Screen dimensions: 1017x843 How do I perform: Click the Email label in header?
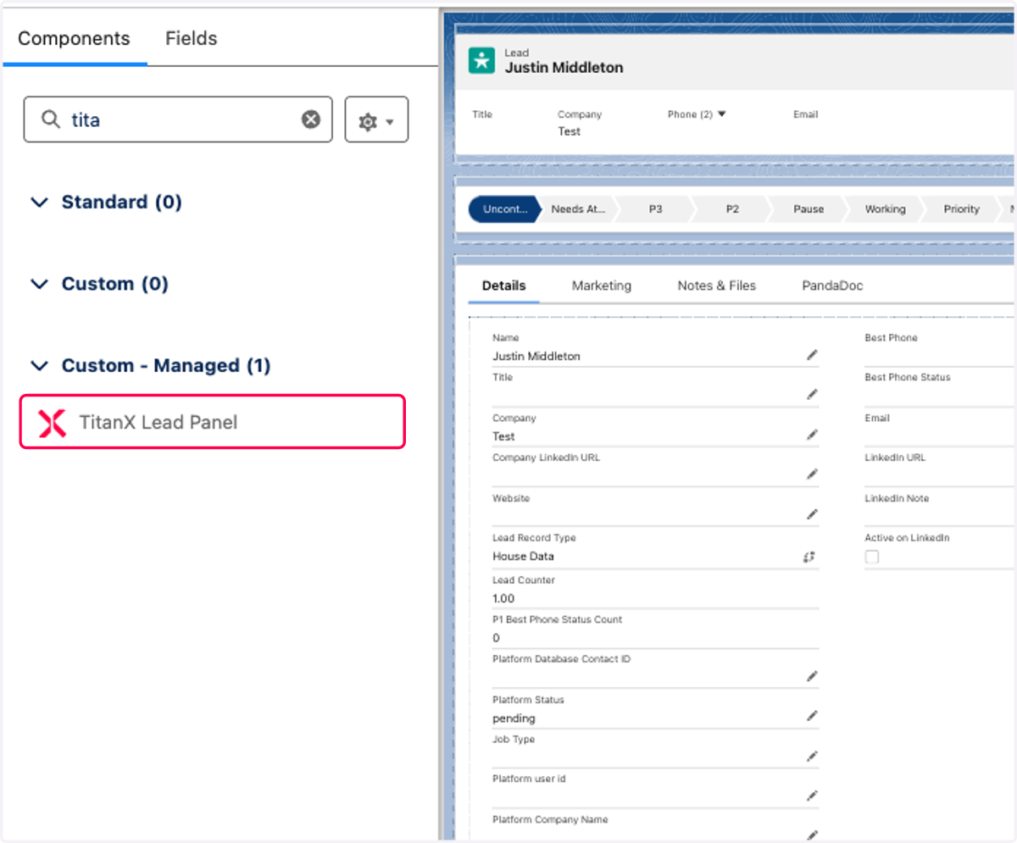[x=805, y=114]
